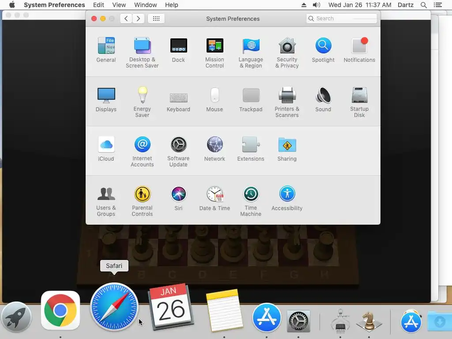Screen dimensions: 452x339
Task: Click the volume icon in menu bar
Action: click(316, 5)
